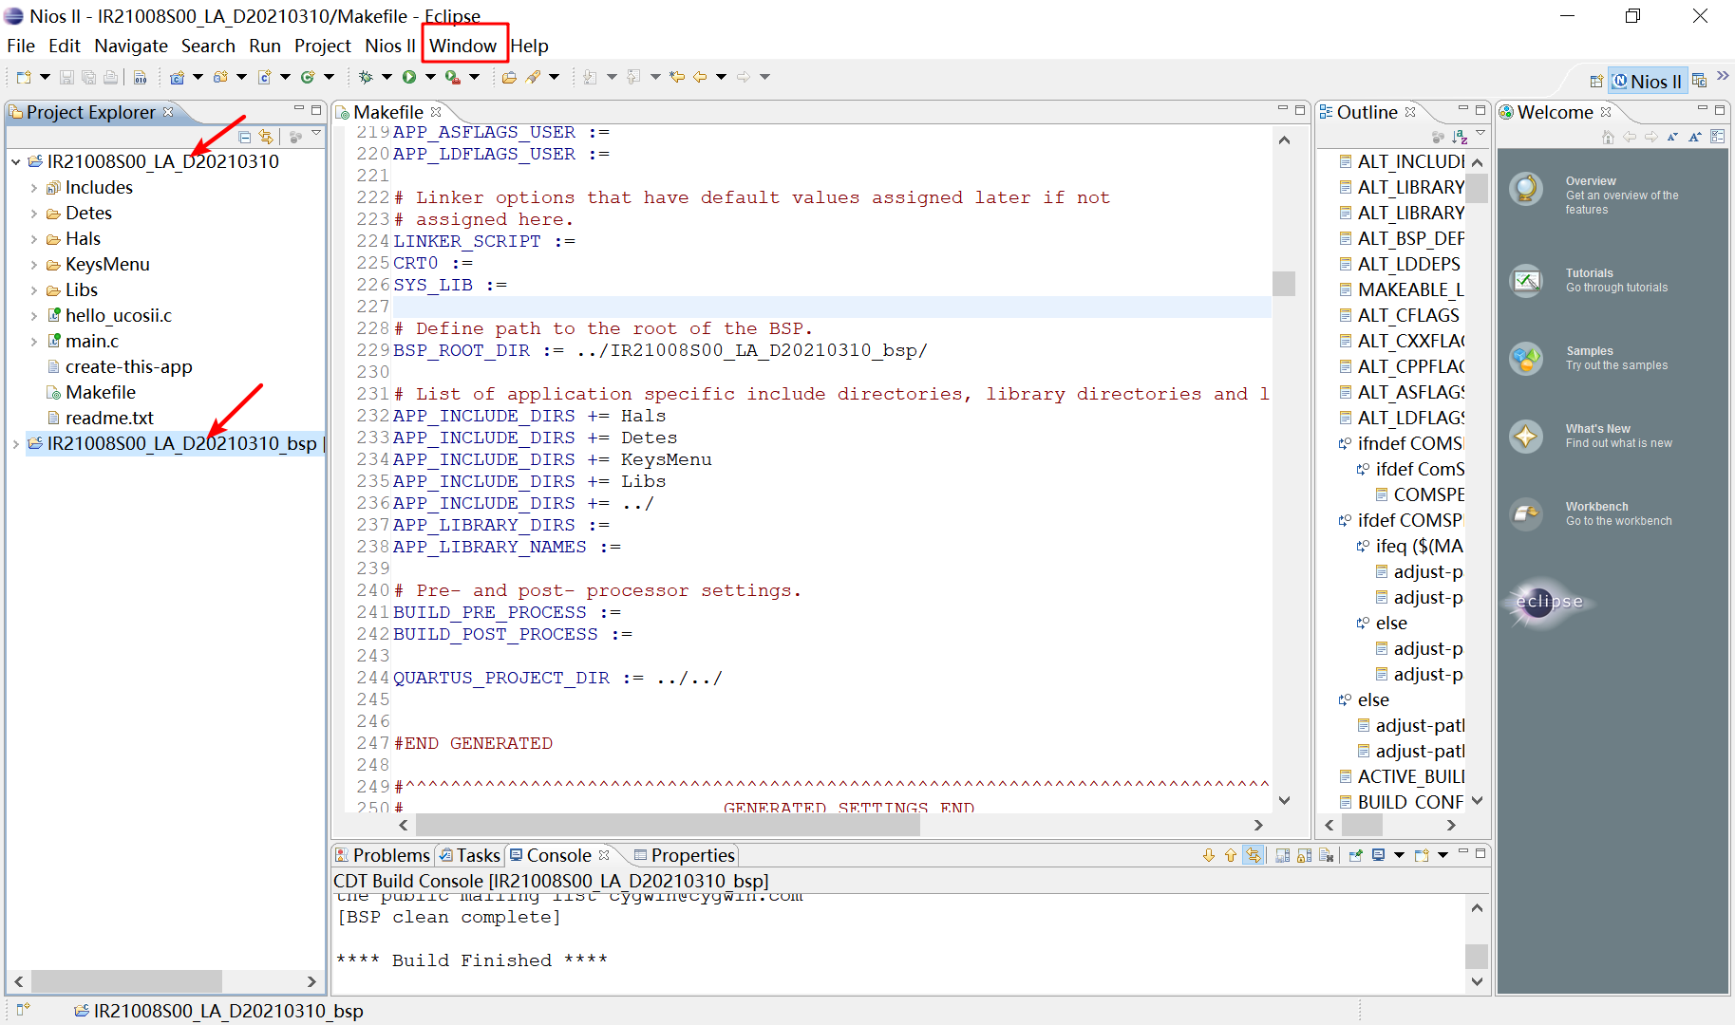Open the Debug button dropdown arrow
1735x1025 pixels.
[387, 77]
